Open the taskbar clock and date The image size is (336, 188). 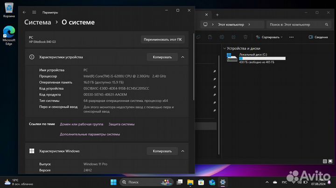click(x=318, y=182)
